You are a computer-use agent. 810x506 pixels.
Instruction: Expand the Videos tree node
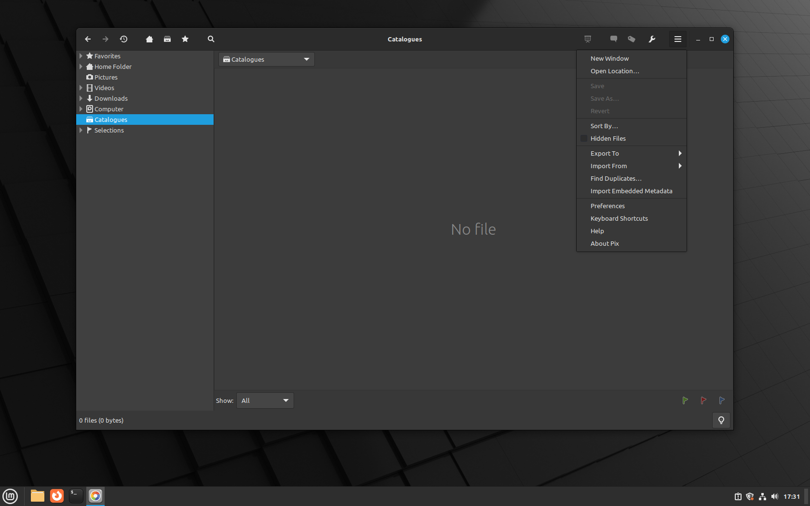(81, 88)
